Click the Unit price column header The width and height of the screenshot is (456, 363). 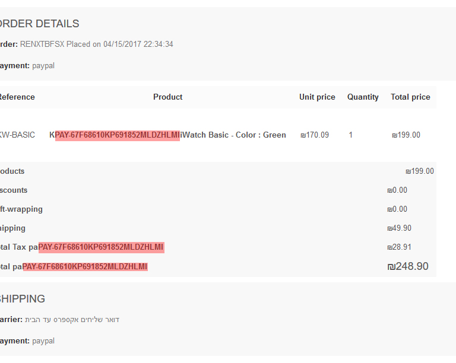pyautogui.click(x=317, y=97)
